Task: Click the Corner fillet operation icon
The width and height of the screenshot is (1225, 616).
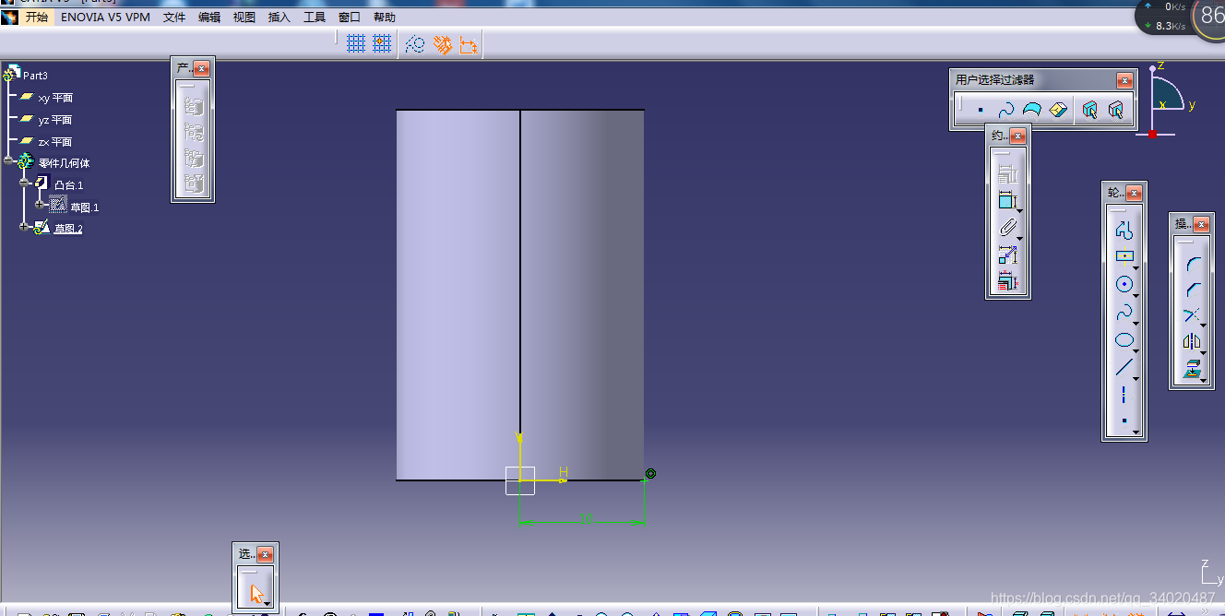Action: [x=1192, y=264]
